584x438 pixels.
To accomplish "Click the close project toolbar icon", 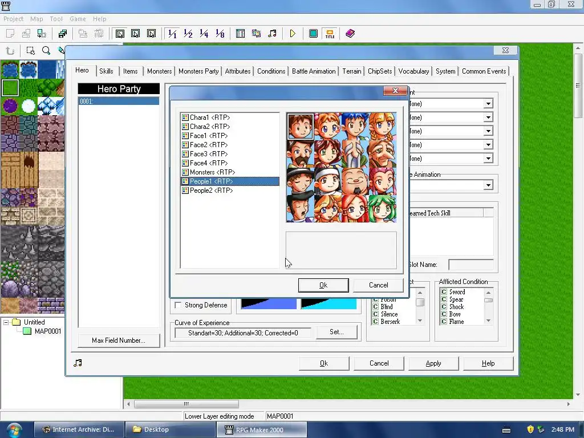I will 42,34.
